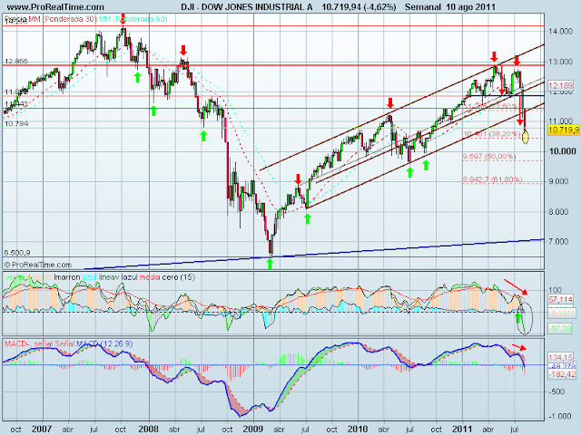Image resolution: width=581 pixels, height=435 pixels.
Task: Click the MM (Ponderada 50) legend label
Action: click(133, 19)
